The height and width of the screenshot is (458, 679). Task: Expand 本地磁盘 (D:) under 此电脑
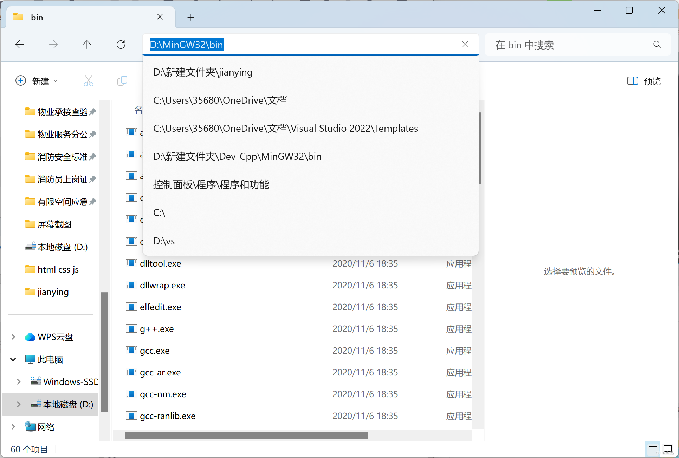(x=19, y=404)
